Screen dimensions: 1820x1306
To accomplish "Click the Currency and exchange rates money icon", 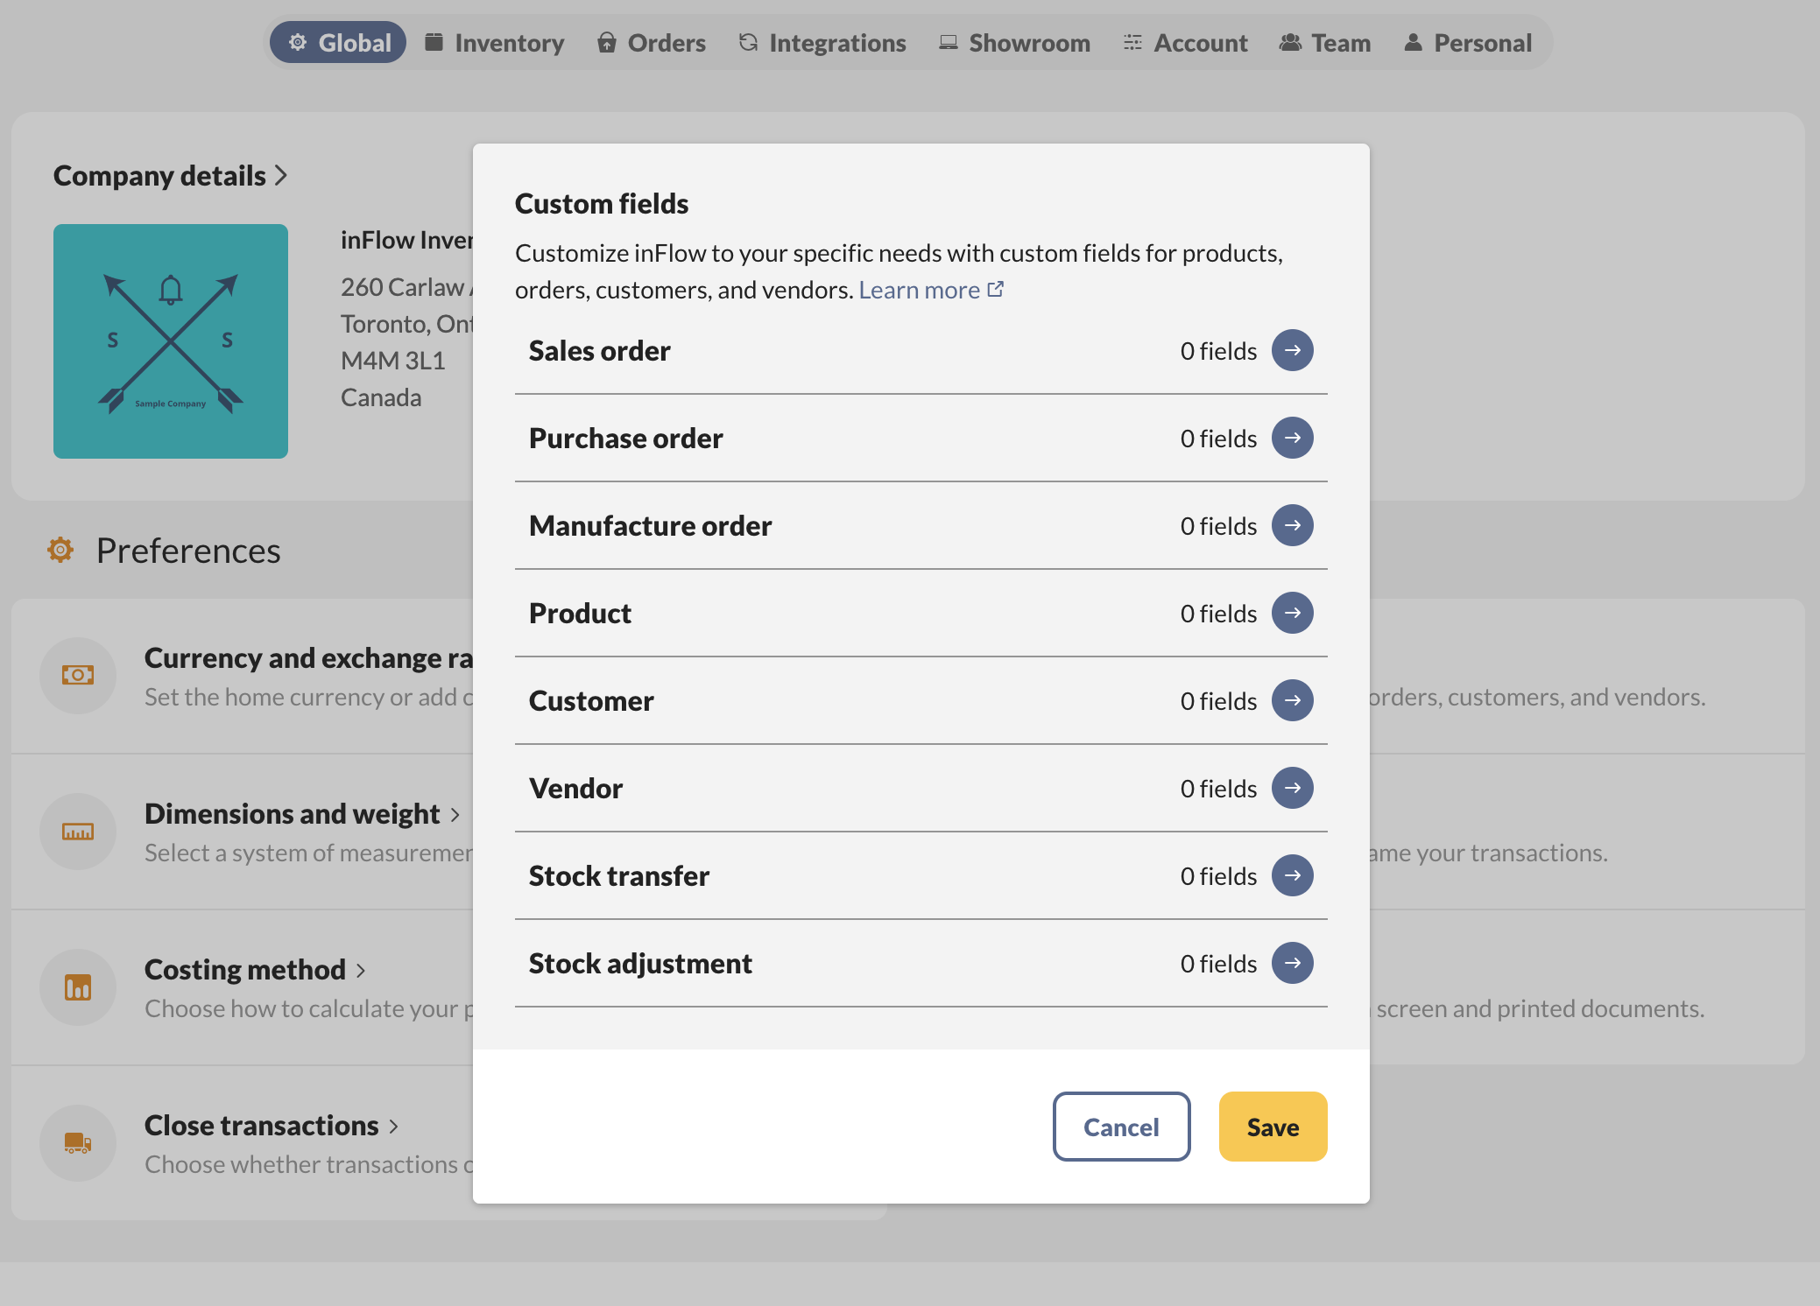I will click(78, 675).
